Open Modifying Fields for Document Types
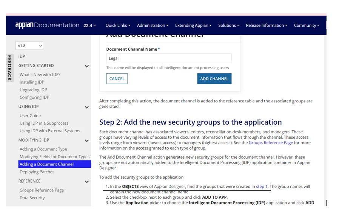Screen dimensions: 342x218 (54, 157)
